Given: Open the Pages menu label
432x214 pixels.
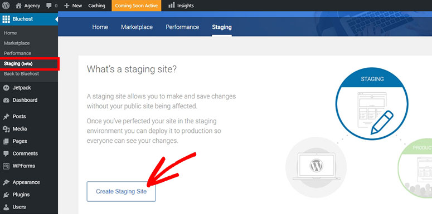Looking at the screenshot, I should click(x=20, y=141).
